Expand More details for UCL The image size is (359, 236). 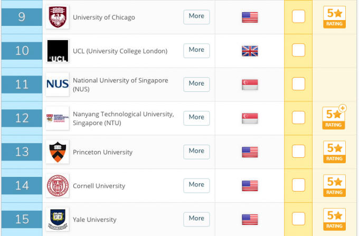(x=196, y=50)
